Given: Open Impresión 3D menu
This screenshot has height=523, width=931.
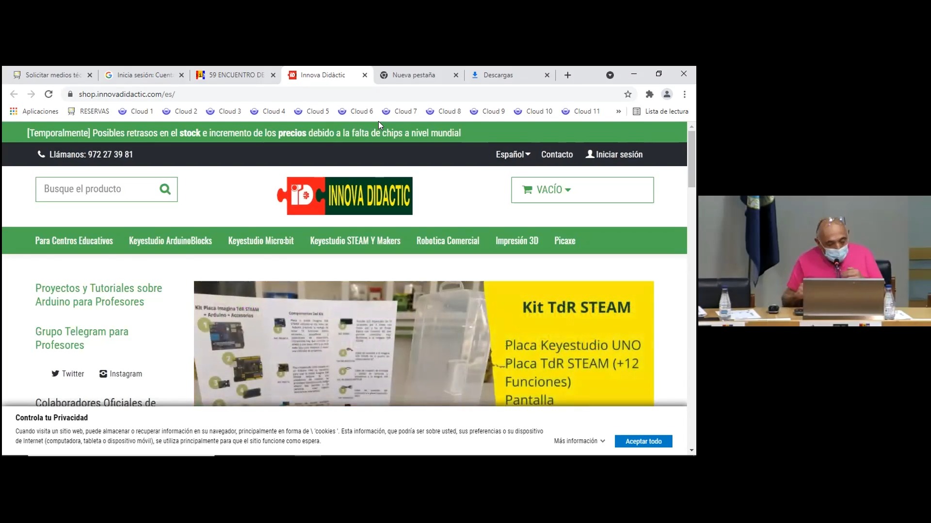Looking at the screenshot, I should (517, 241).
